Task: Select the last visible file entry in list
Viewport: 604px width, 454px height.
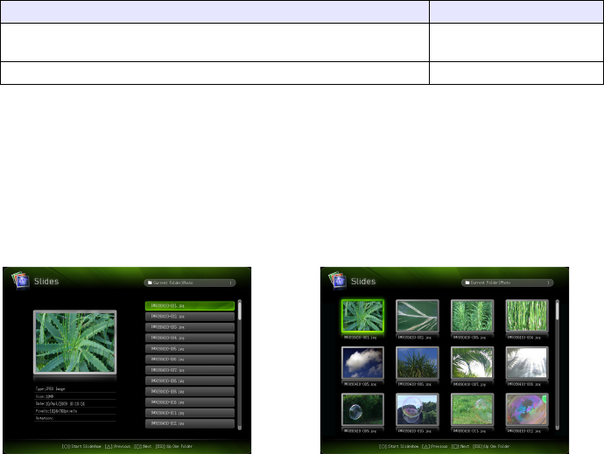Action: click(x=190, y=423)
